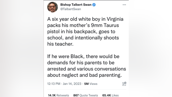Open the three-dot more options menu
The image size is (172, 97).
click(124, 5)
